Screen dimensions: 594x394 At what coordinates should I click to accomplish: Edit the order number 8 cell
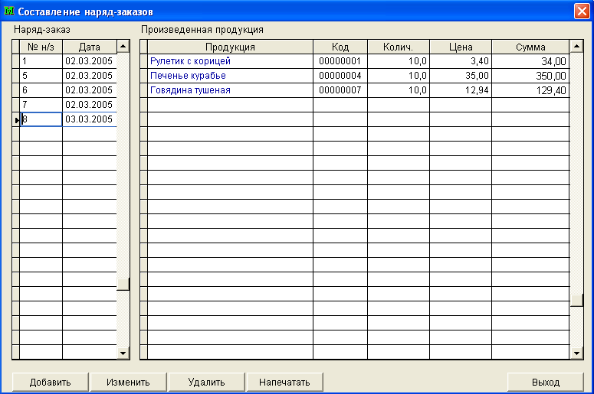pos(41,119)
